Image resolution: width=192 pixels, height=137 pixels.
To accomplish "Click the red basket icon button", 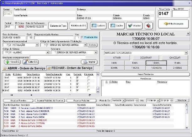I will coord(149,26).
